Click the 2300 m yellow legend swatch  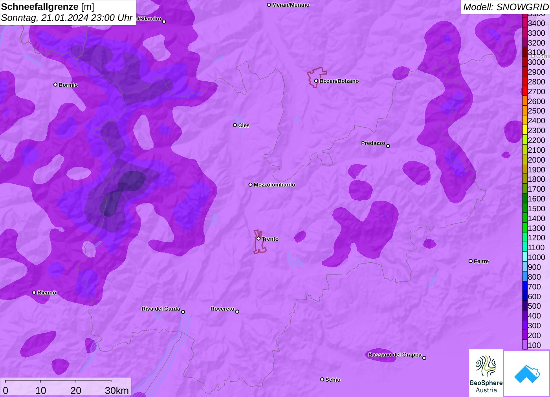[x=525, y=130]
